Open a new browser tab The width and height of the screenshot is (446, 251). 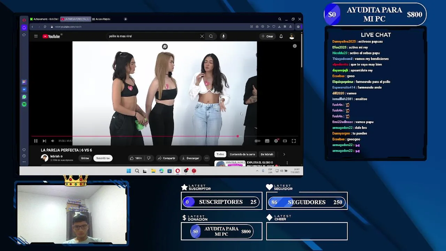pos(125,19)
